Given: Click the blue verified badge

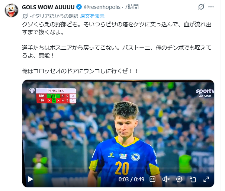Looking at the screenshot, I should 79,7.
